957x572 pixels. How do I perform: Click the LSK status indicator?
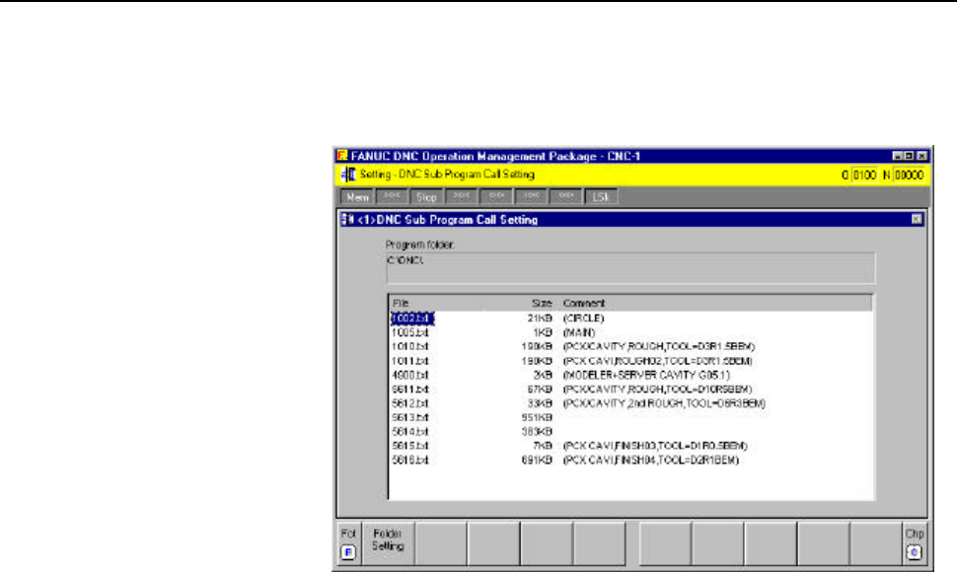(x=601, y=197)
